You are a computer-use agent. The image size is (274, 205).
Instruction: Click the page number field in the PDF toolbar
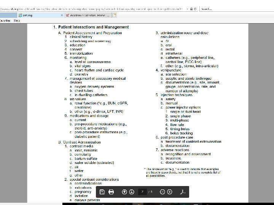(x=142, y=192)
